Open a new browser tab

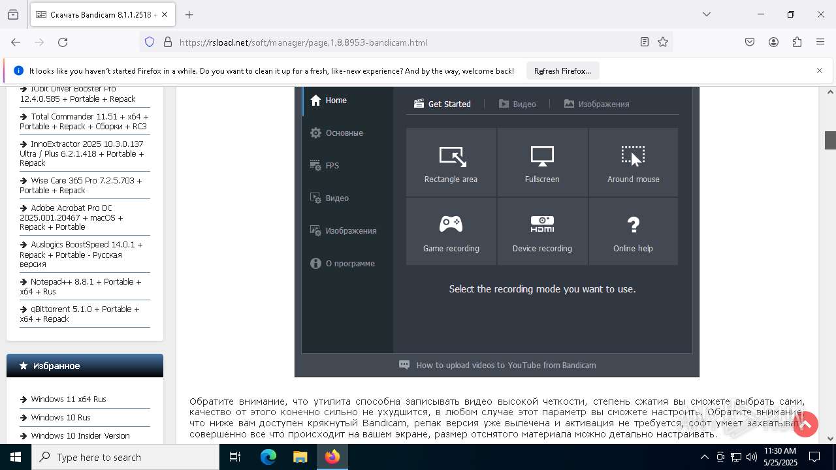tap(189, 14)
